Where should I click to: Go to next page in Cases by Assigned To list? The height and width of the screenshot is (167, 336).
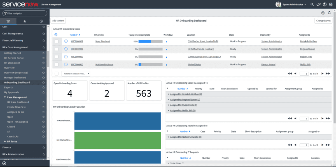tap(323, 119)
